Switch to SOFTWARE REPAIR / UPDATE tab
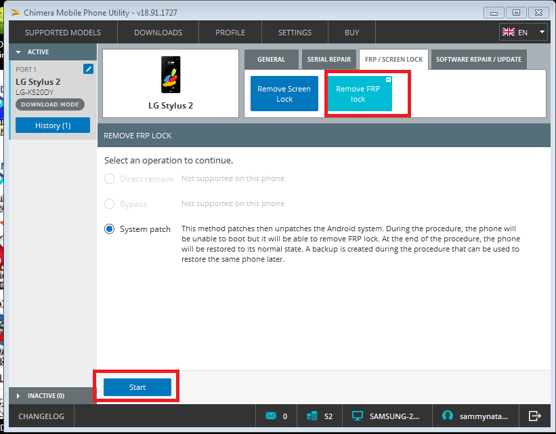556x434 pixels. pyautogui.click(x=479, y=59)
